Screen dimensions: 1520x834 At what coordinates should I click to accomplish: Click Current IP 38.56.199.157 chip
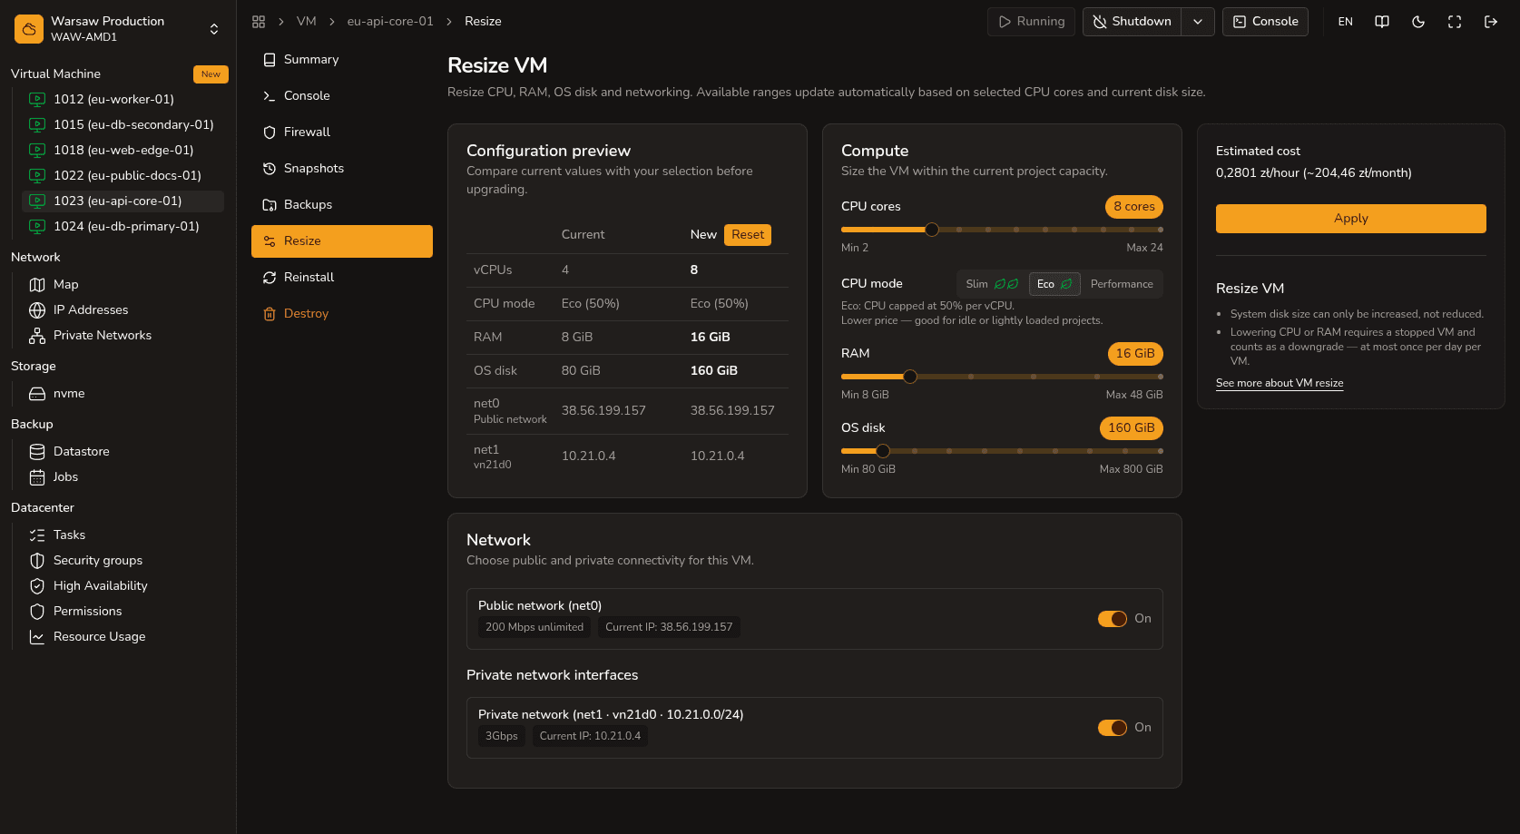click(669, 627)
